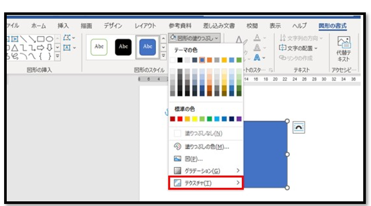Apply the black Abc shape style

[123, 47]
